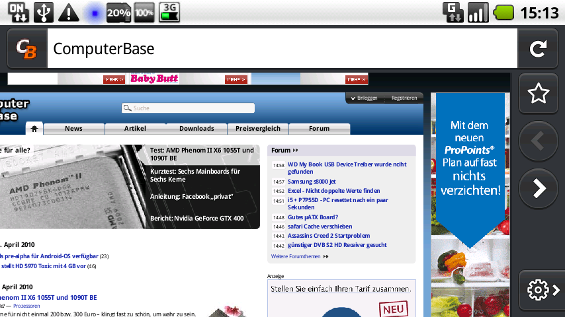Tap the 15:13 clock
This screenshot has height=317, width=565.
(539, 13)
